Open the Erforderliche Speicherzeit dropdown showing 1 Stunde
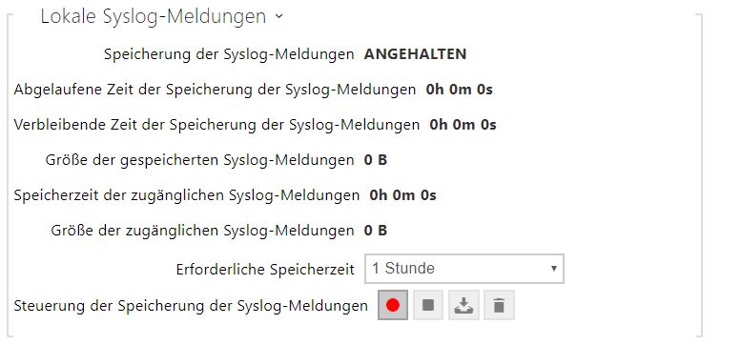Viewport: 741px width, 345px height. pos(464,269)
